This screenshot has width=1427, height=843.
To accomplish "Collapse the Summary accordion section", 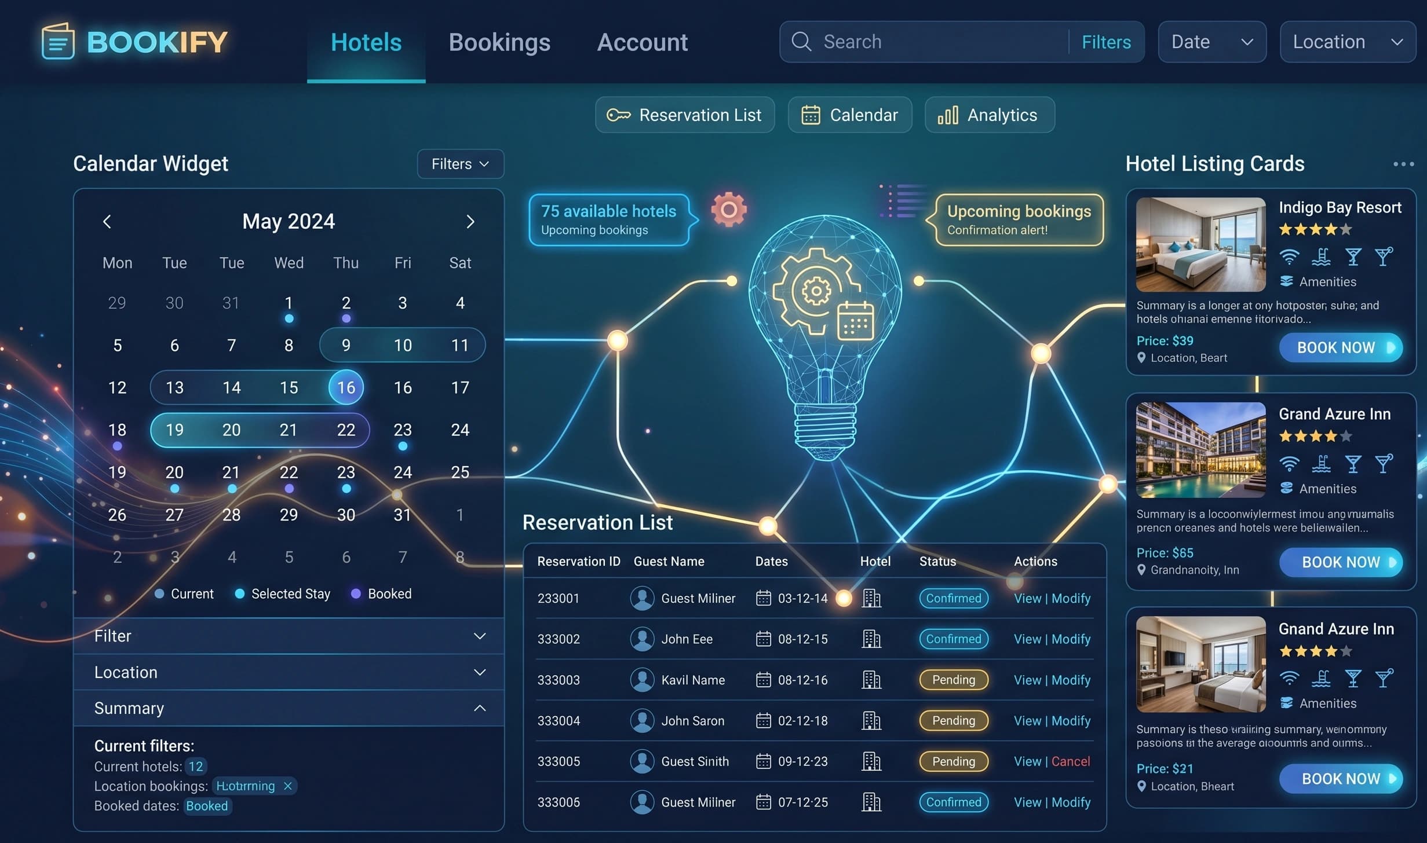I will [289, 708].
